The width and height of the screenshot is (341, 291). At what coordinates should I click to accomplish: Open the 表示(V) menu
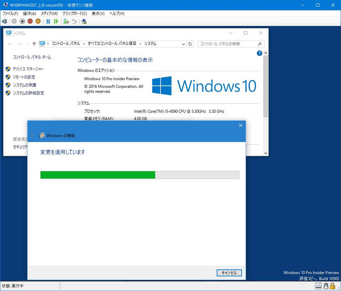[x=98, y=14]
